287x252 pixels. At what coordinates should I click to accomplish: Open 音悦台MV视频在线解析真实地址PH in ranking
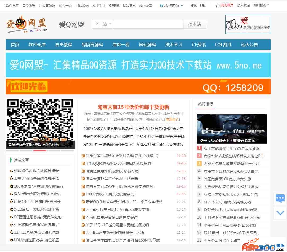click(x=233, y=156)
